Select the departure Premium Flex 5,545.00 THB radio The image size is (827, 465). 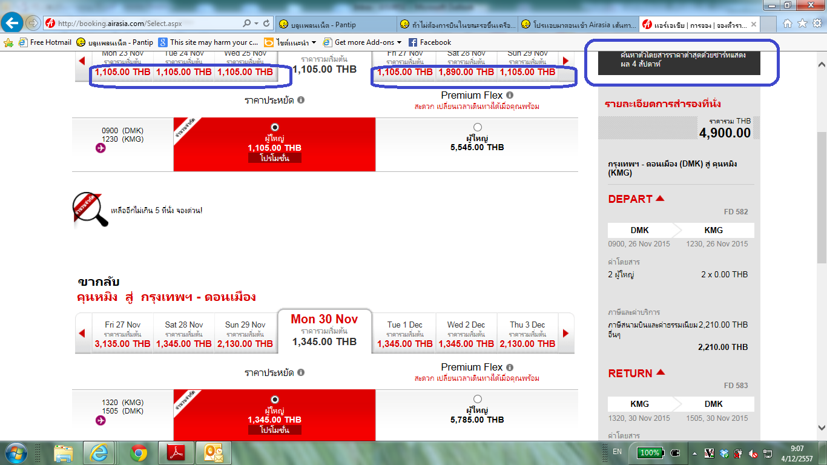pos(478,127)
